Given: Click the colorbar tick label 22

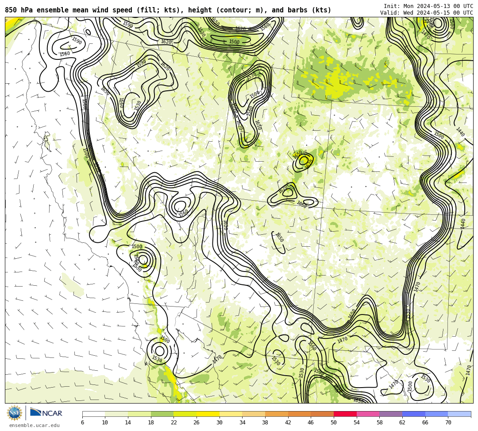Looking at the screenshot, I should (x=174, y=423).
